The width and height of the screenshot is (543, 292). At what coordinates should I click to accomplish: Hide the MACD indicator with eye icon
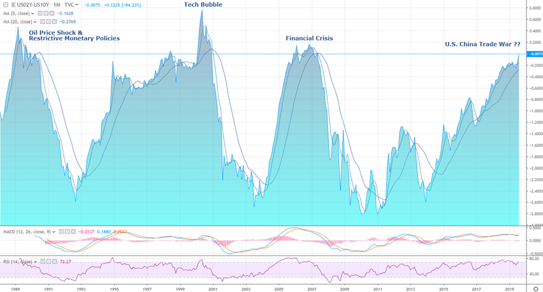tap(61, 231)
